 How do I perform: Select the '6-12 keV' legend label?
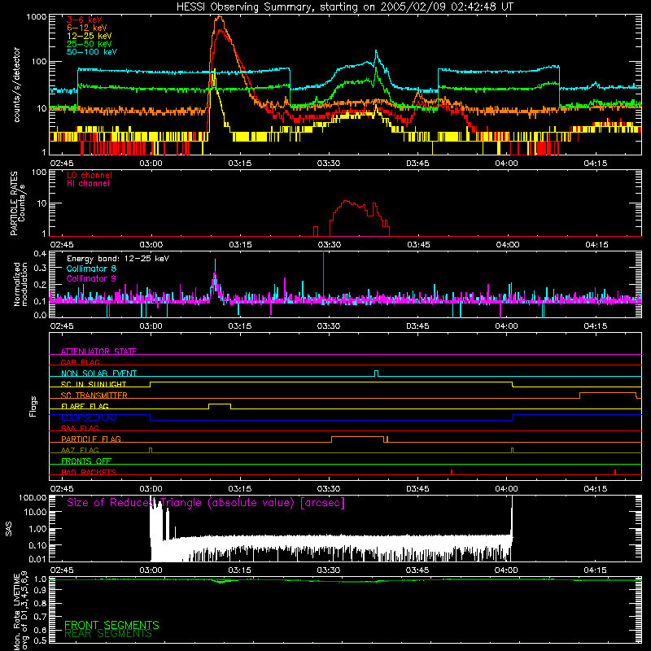point(87,28)
